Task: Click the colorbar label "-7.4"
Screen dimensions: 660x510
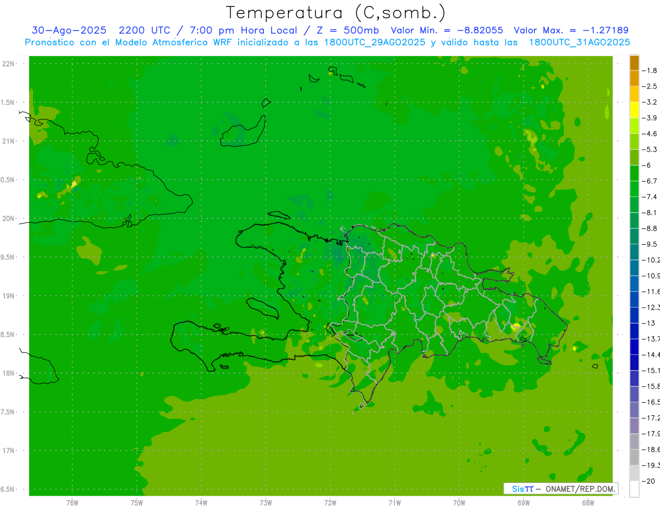Action: 650,196
